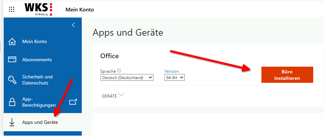Collapse the sidebar with the chevron arrow

[73, 25]
